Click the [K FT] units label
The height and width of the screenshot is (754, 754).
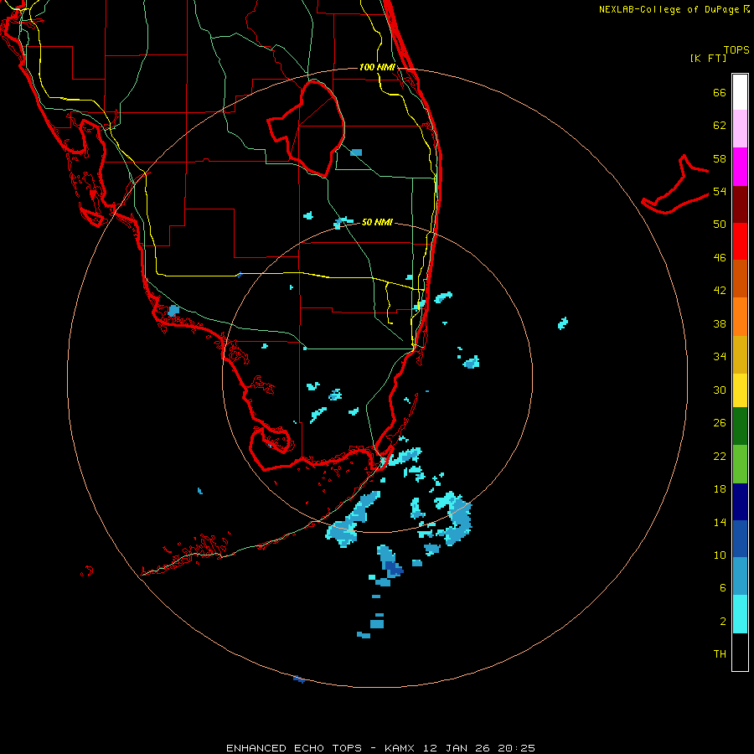(x=708, y=58)
